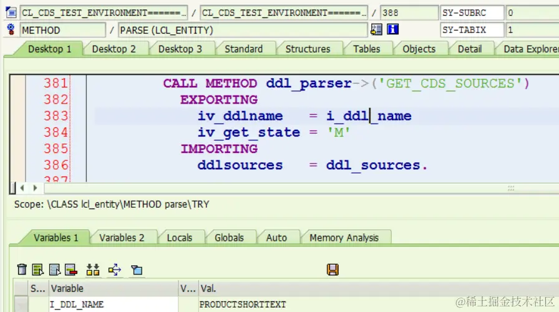Click the orange floppy disk save icon
Viewport: 559px width, 312px height.
click(333, 270)
